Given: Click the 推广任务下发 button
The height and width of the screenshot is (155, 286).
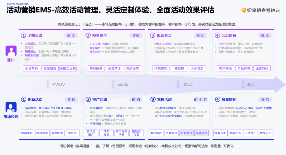Looking at the screenshot, I should click(121, 133).
